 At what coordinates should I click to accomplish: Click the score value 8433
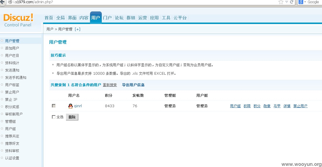(110, 106)
